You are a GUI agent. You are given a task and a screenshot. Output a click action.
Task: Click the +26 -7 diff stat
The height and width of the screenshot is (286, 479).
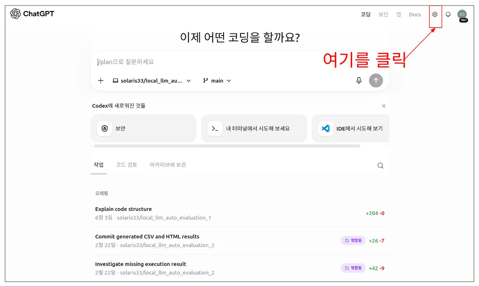pyautogui.click(x=376, y=241)
